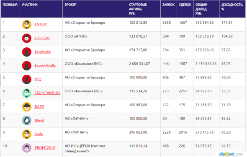Select start assets value 102 215,89

click(x=138, y=23)
